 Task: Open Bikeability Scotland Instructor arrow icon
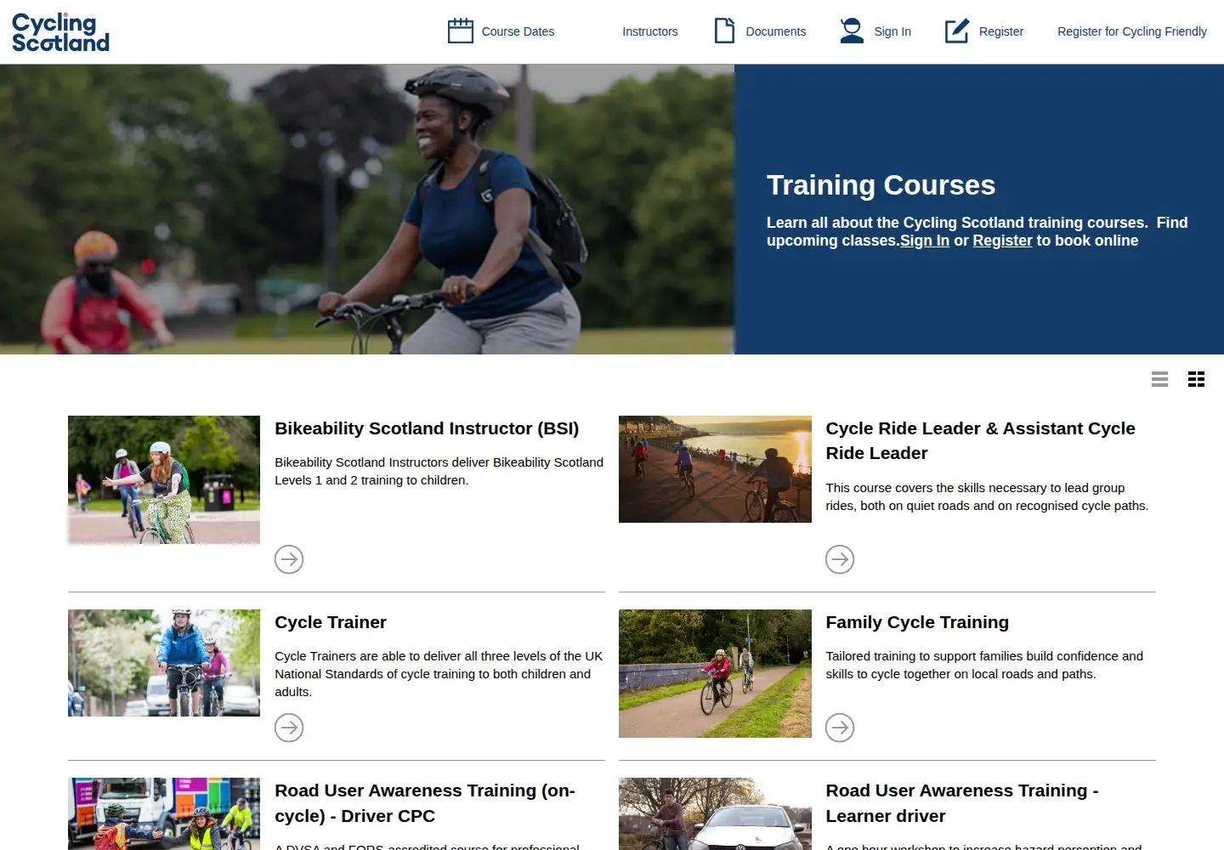tap(289, 559)
